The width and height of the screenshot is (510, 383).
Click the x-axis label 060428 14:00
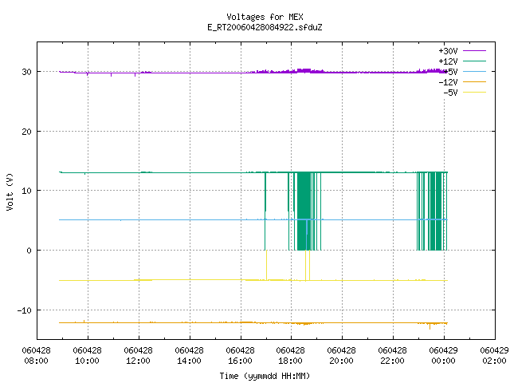(x=189, y=356)
